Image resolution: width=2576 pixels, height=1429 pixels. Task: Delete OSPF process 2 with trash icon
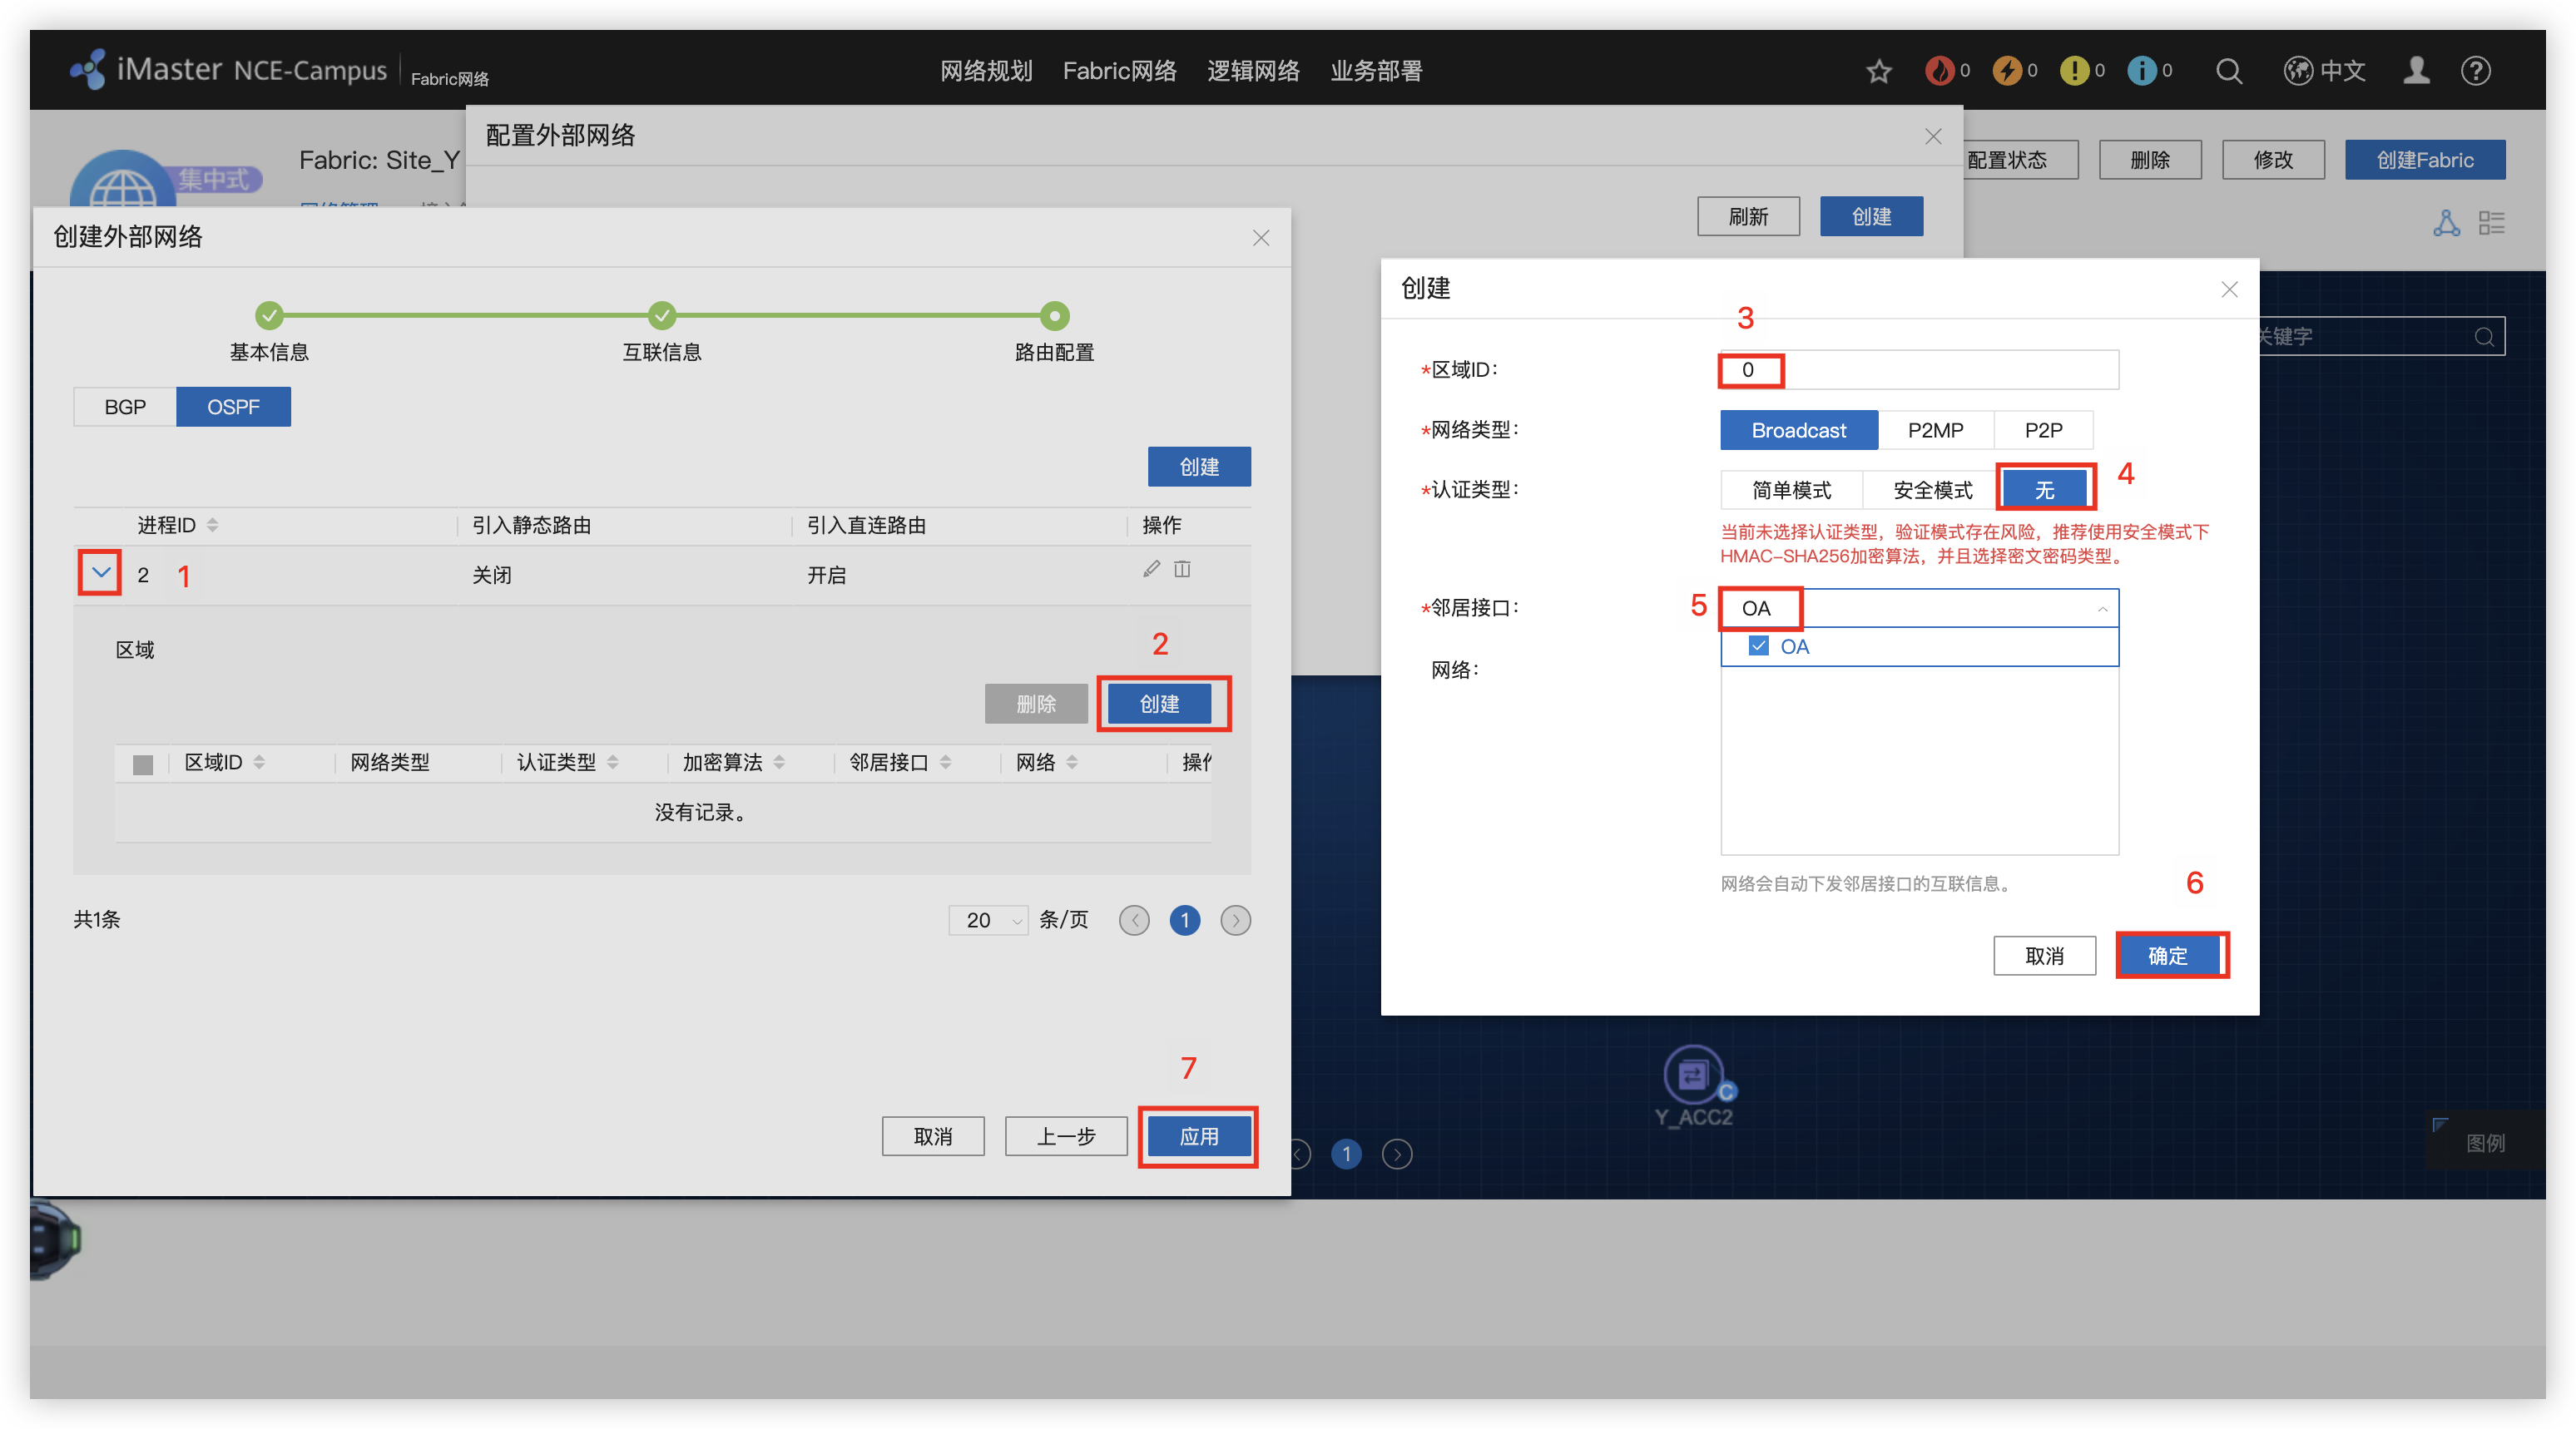tap(1182, 569)
